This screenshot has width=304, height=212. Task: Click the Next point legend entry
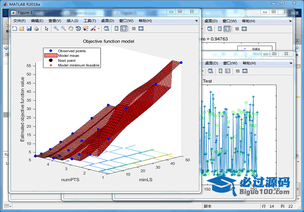(x=66, y=61)
